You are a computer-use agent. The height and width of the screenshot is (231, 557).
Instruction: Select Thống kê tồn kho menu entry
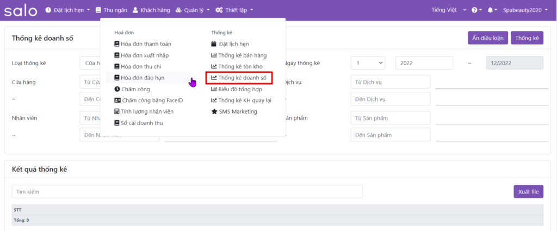[237, 66]
